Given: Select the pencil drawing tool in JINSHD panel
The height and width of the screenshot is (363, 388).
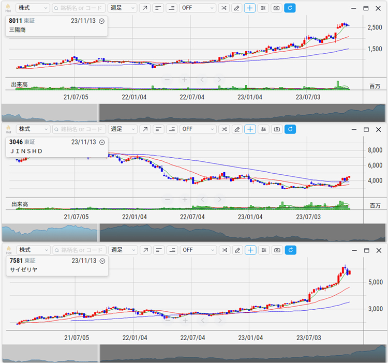Looking at the screenshot, I should click(236, 129).
